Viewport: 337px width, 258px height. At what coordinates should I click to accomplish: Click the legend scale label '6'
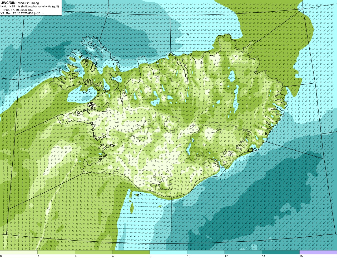[x=113, y=256]
